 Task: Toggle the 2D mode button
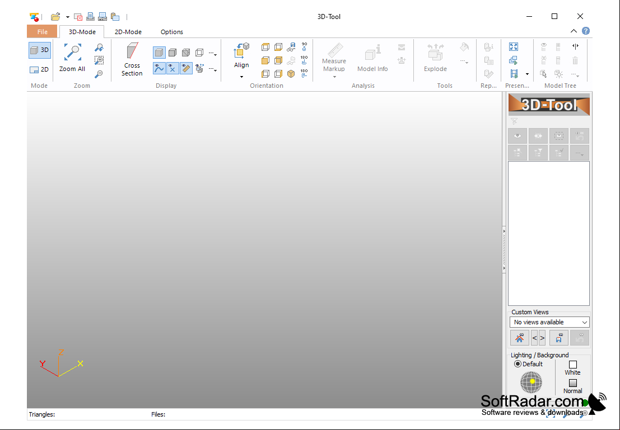(x=40, y=69)
